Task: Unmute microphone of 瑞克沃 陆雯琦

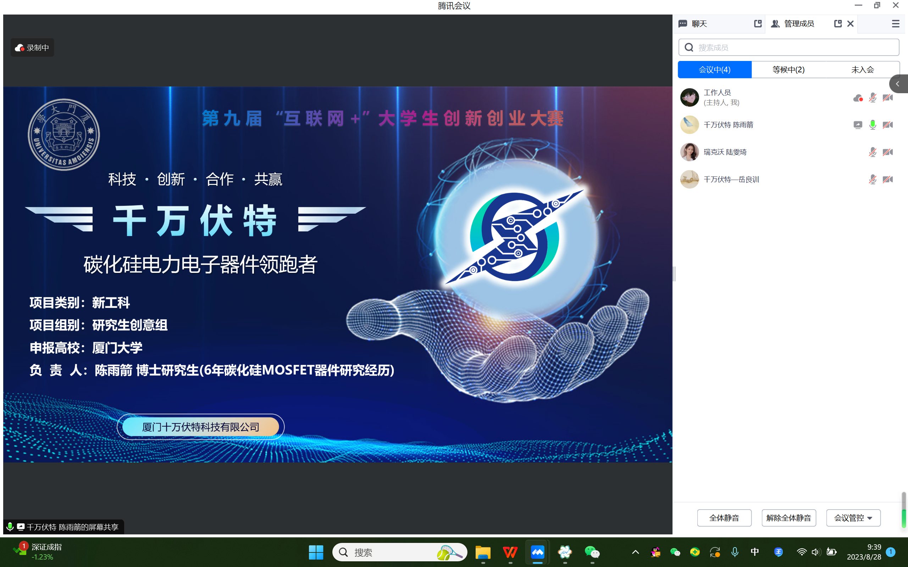Action: click(873, 152)
